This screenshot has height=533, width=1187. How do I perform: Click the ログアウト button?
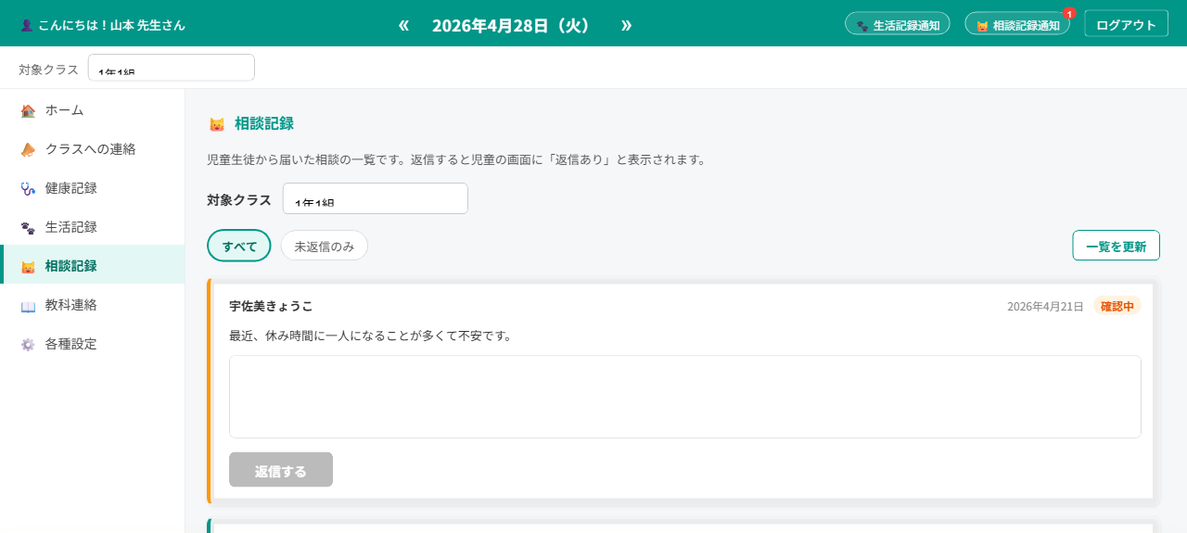(x=1126, y=25)
